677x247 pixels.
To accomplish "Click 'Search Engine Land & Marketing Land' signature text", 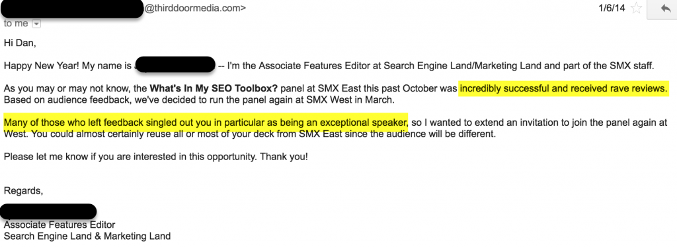I will [x=87, y=236].
